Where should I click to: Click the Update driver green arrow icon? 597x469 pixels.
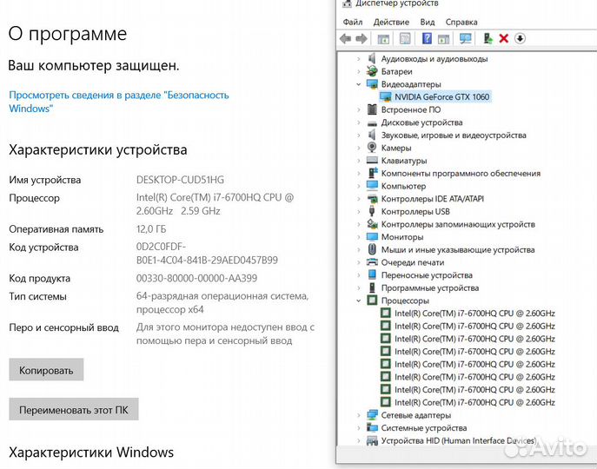click(x=488, y=38)
